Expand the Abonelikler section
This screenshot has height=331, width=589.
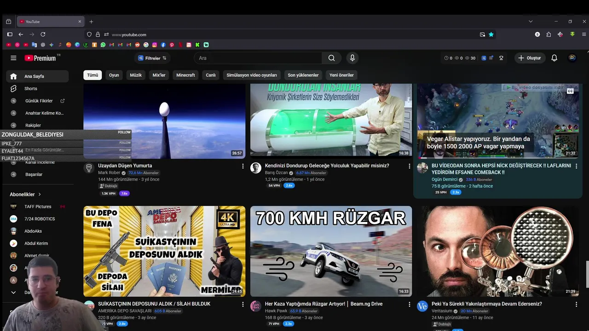click(x=26, y=194)
